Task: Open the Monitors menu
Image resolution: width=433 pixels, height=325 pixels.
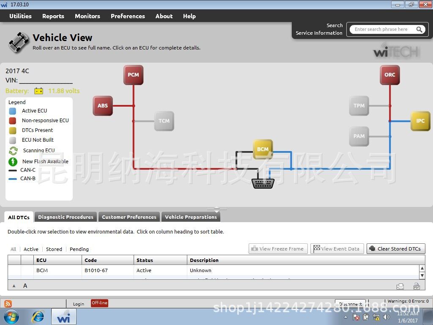Action: (88, 16)
